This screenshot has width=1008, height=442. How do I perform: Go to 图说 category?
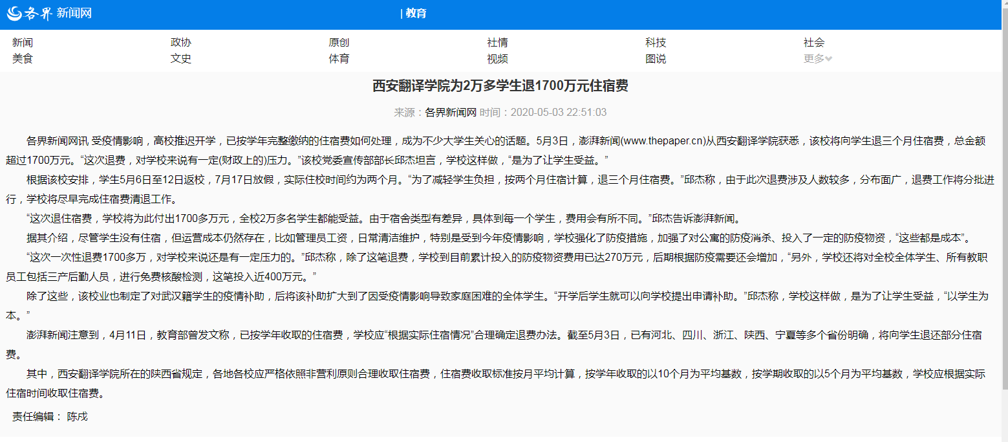(x=656, y=59)
